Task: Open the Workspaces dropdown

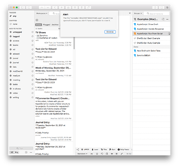Action: click(x=42, y=13)
